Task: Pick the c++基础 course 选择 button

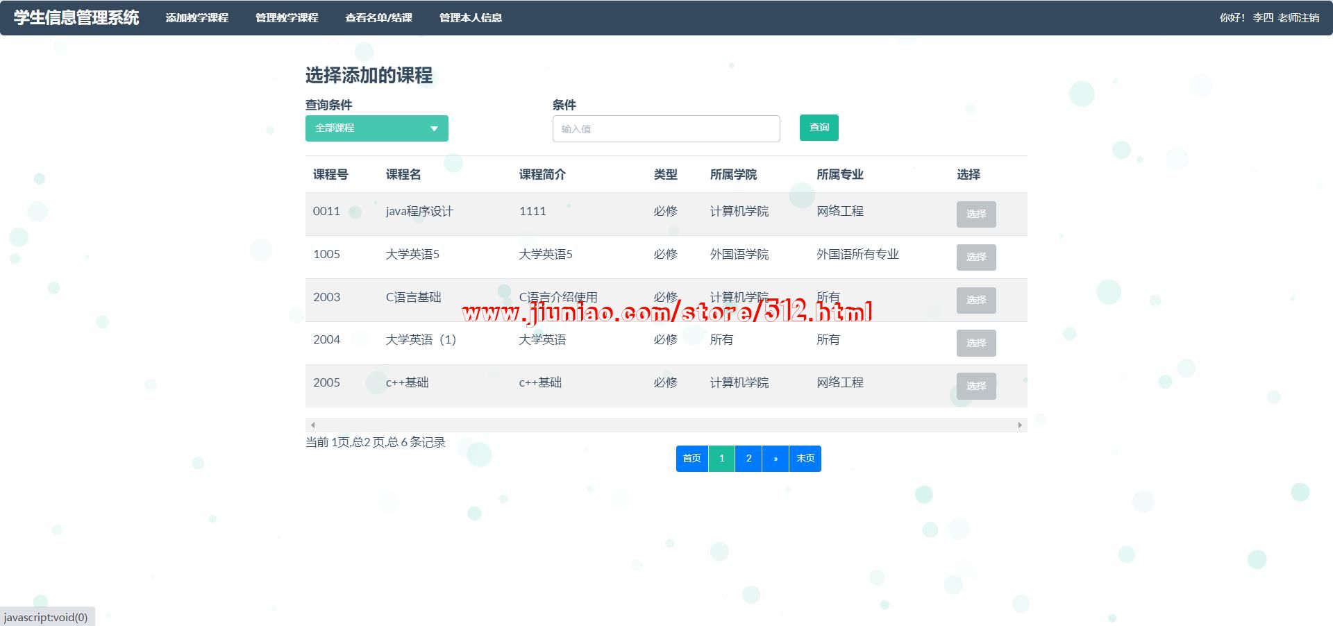Action: coord(975,387)
